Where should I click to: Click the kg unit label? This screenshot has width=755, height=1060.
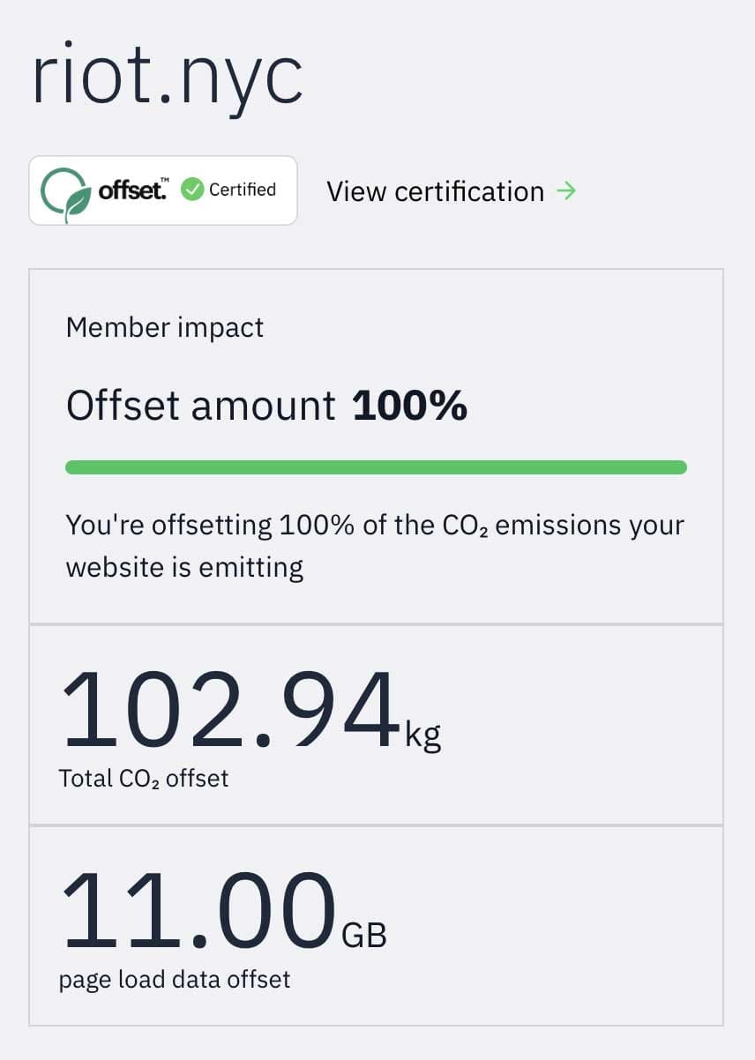(x=423, y=735)
